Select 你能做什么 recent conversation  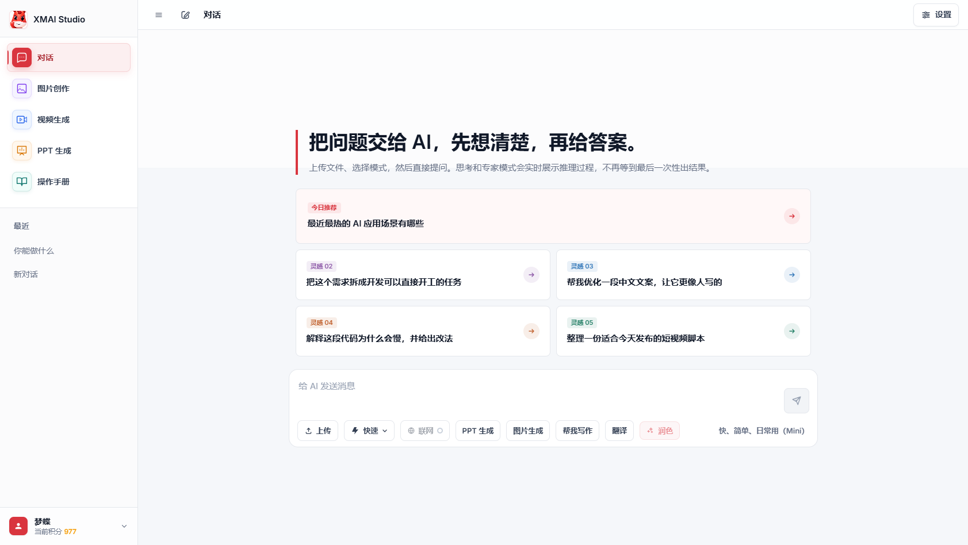[x=34, y=251]
